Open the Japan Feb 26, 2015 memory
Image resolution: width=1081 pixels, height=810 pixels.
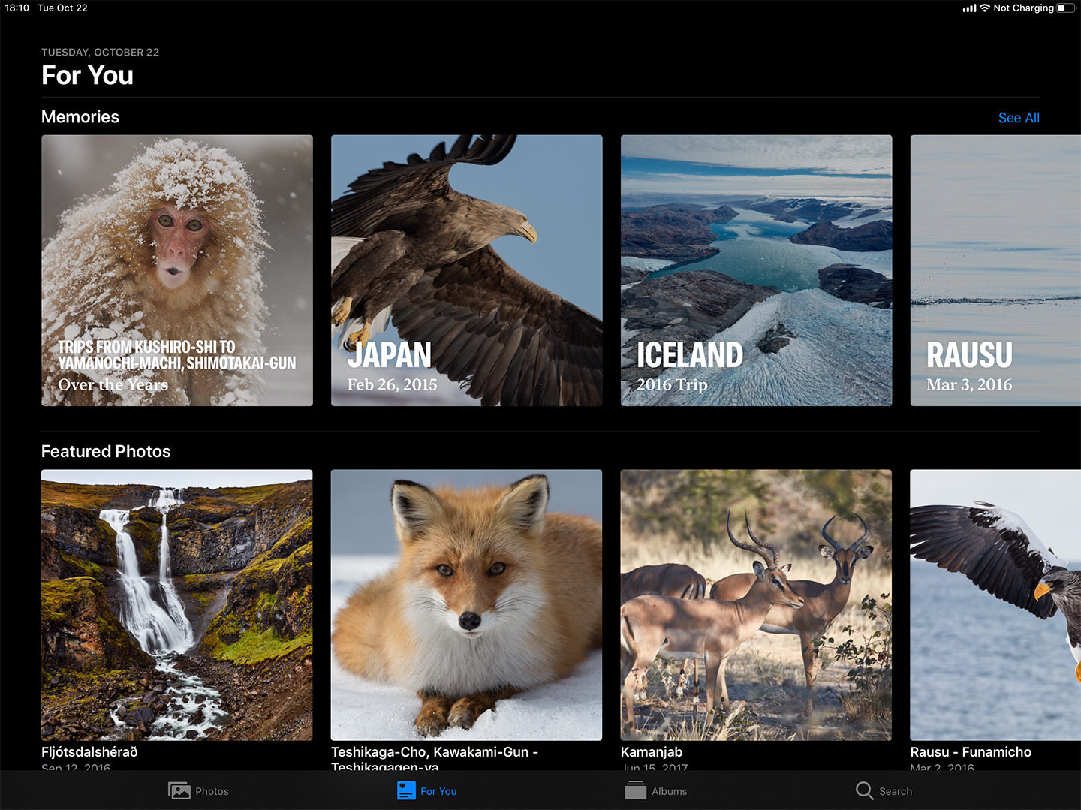(466, 270)
